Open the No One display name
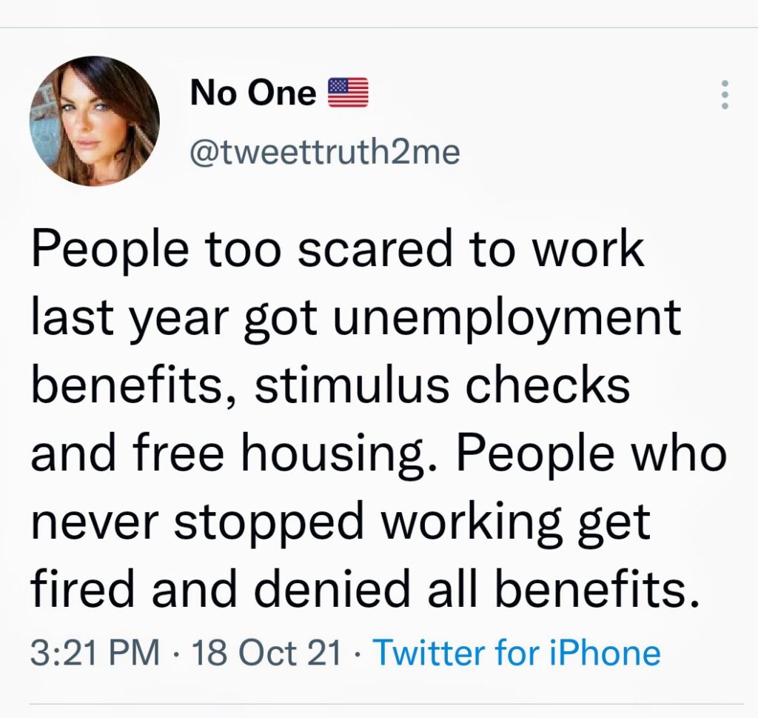The image size is (758, 718). [x=253, y=93]
